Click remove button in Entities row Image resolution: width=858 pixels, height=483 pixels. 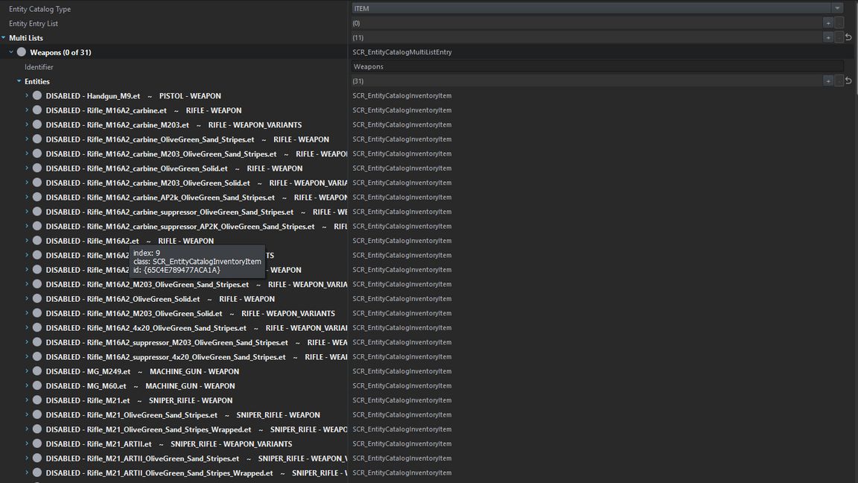tap(839, 80)
